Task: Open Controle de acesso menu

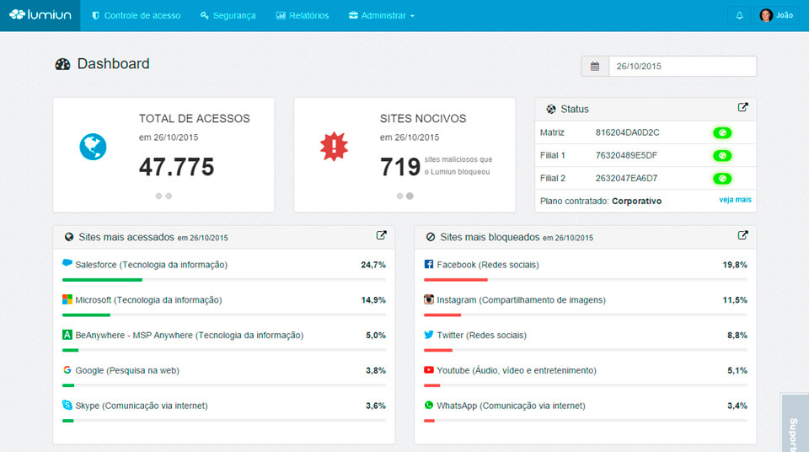Action: [137, 15]
